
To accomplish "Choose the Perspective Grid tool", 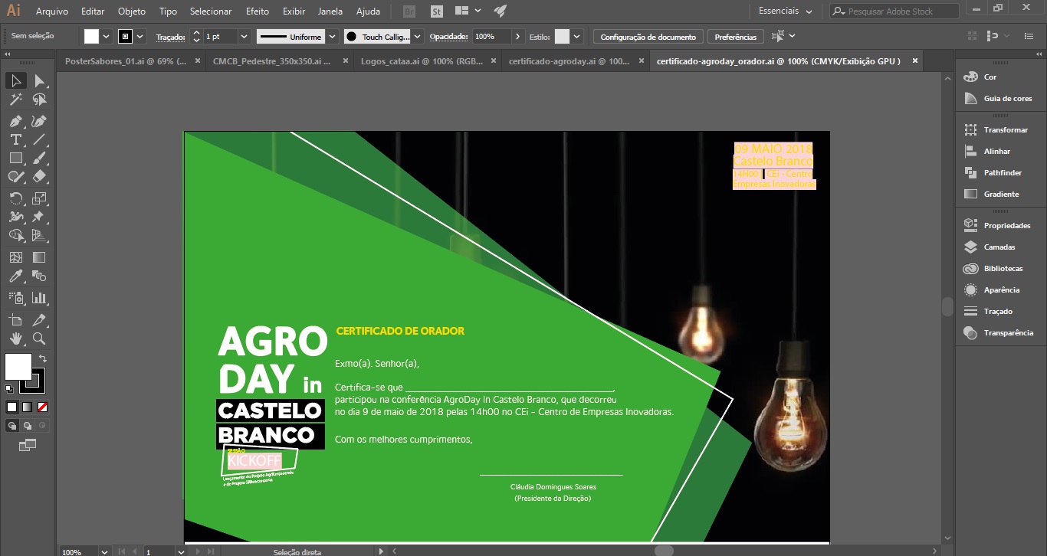I will (39, 235).
